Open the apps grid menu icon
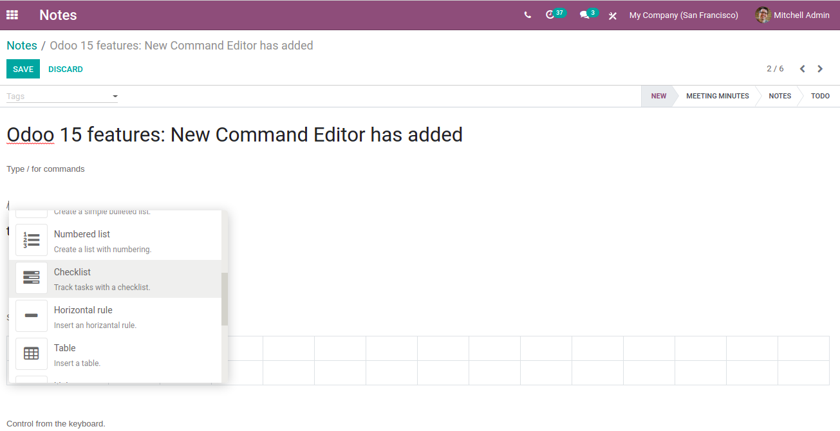This screenshot has width=840, height=431. (x=12, y=15)
